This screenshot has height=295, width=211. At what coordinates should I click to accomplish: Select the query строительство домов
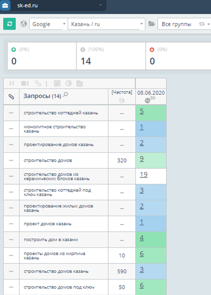[x=48, y=160]
